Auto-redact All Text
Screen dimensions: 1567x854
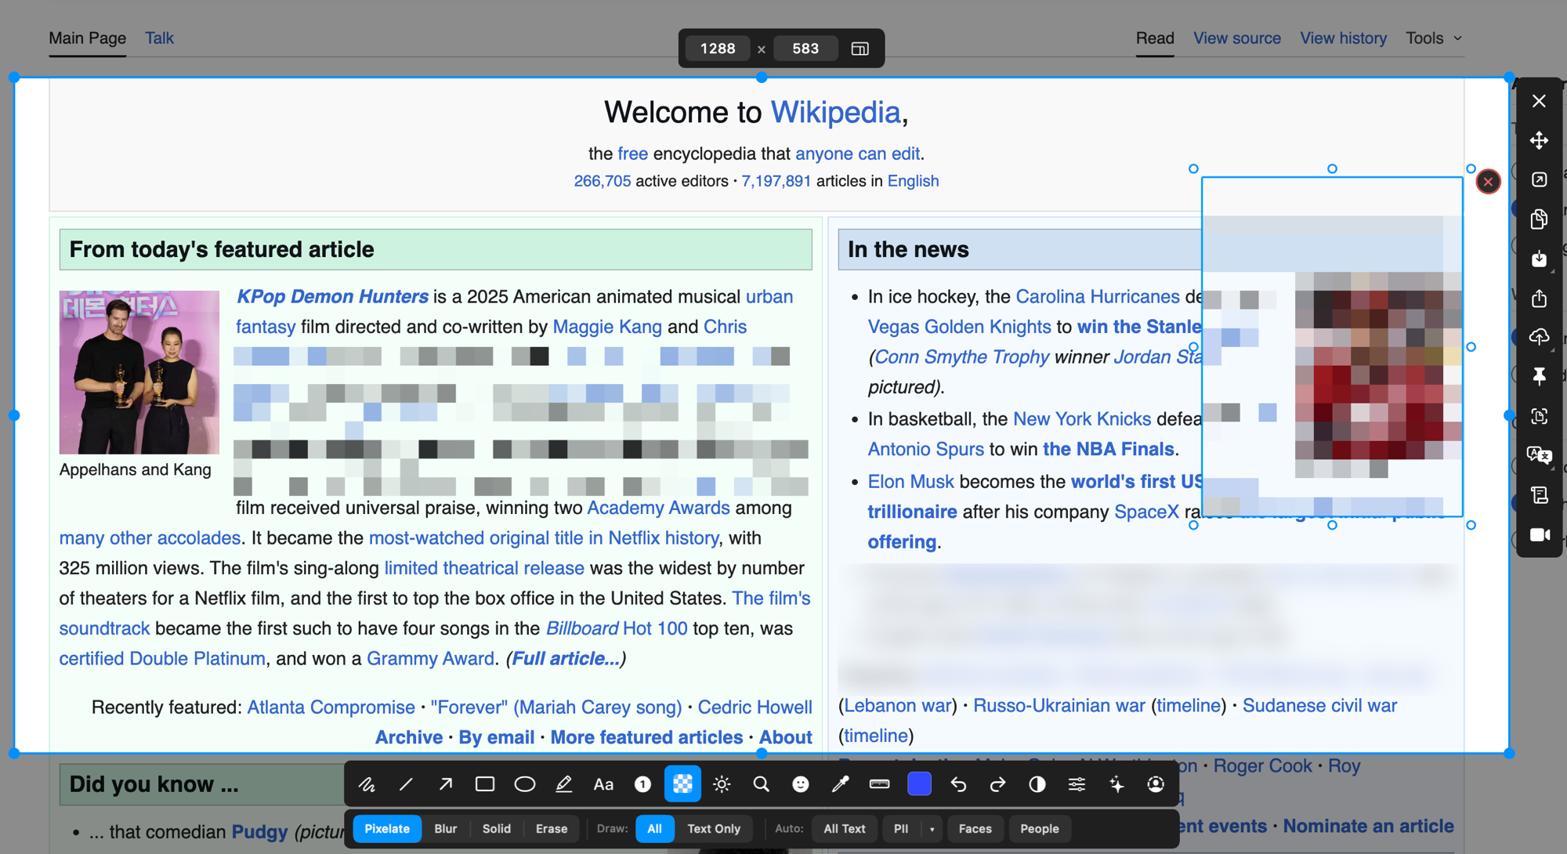point(845,828)
